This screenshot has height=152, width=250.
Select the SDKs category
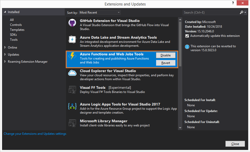pyautogui.click(x=13, y=35)
